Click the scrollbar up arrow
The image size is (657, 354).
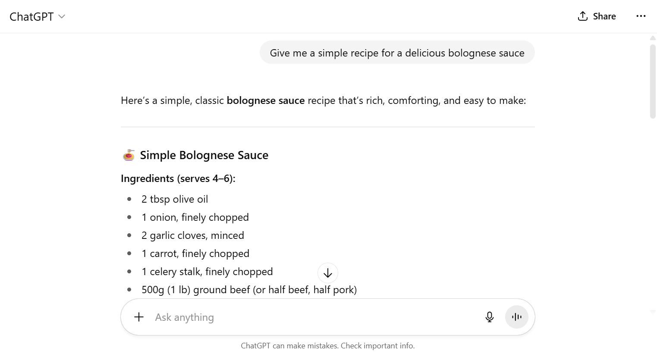(x=653, y=38)
